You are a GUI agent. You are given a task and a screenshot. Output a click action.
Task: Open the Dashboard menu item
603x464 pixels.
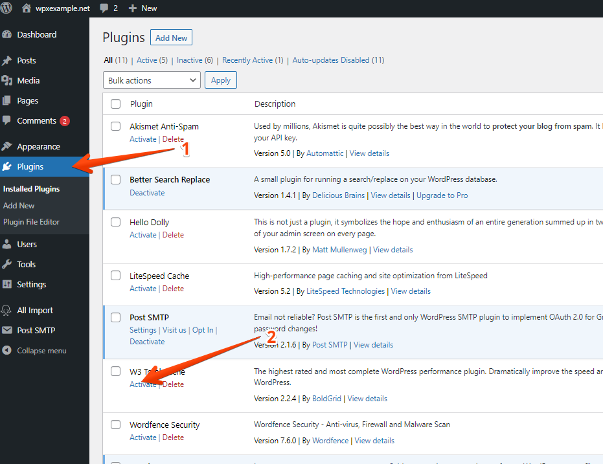[x=37, y=34]
